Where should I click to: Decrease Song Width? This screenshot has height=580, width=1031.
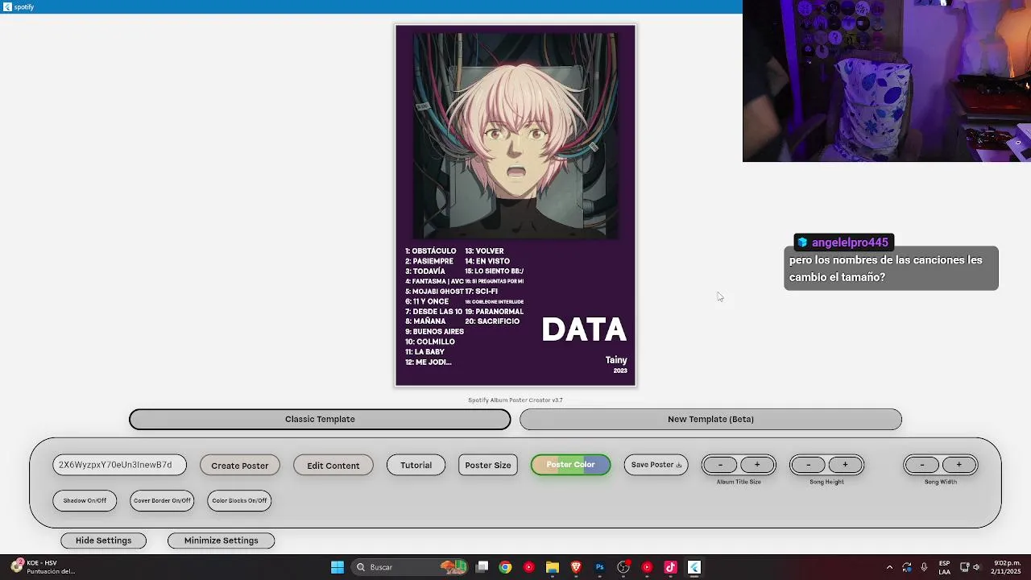click(922, 465)
